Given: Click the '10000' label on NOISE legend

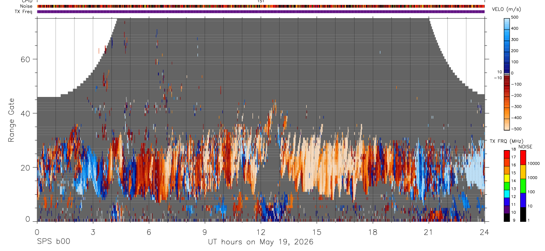Looking at the screenshot, I should point(534,164).
